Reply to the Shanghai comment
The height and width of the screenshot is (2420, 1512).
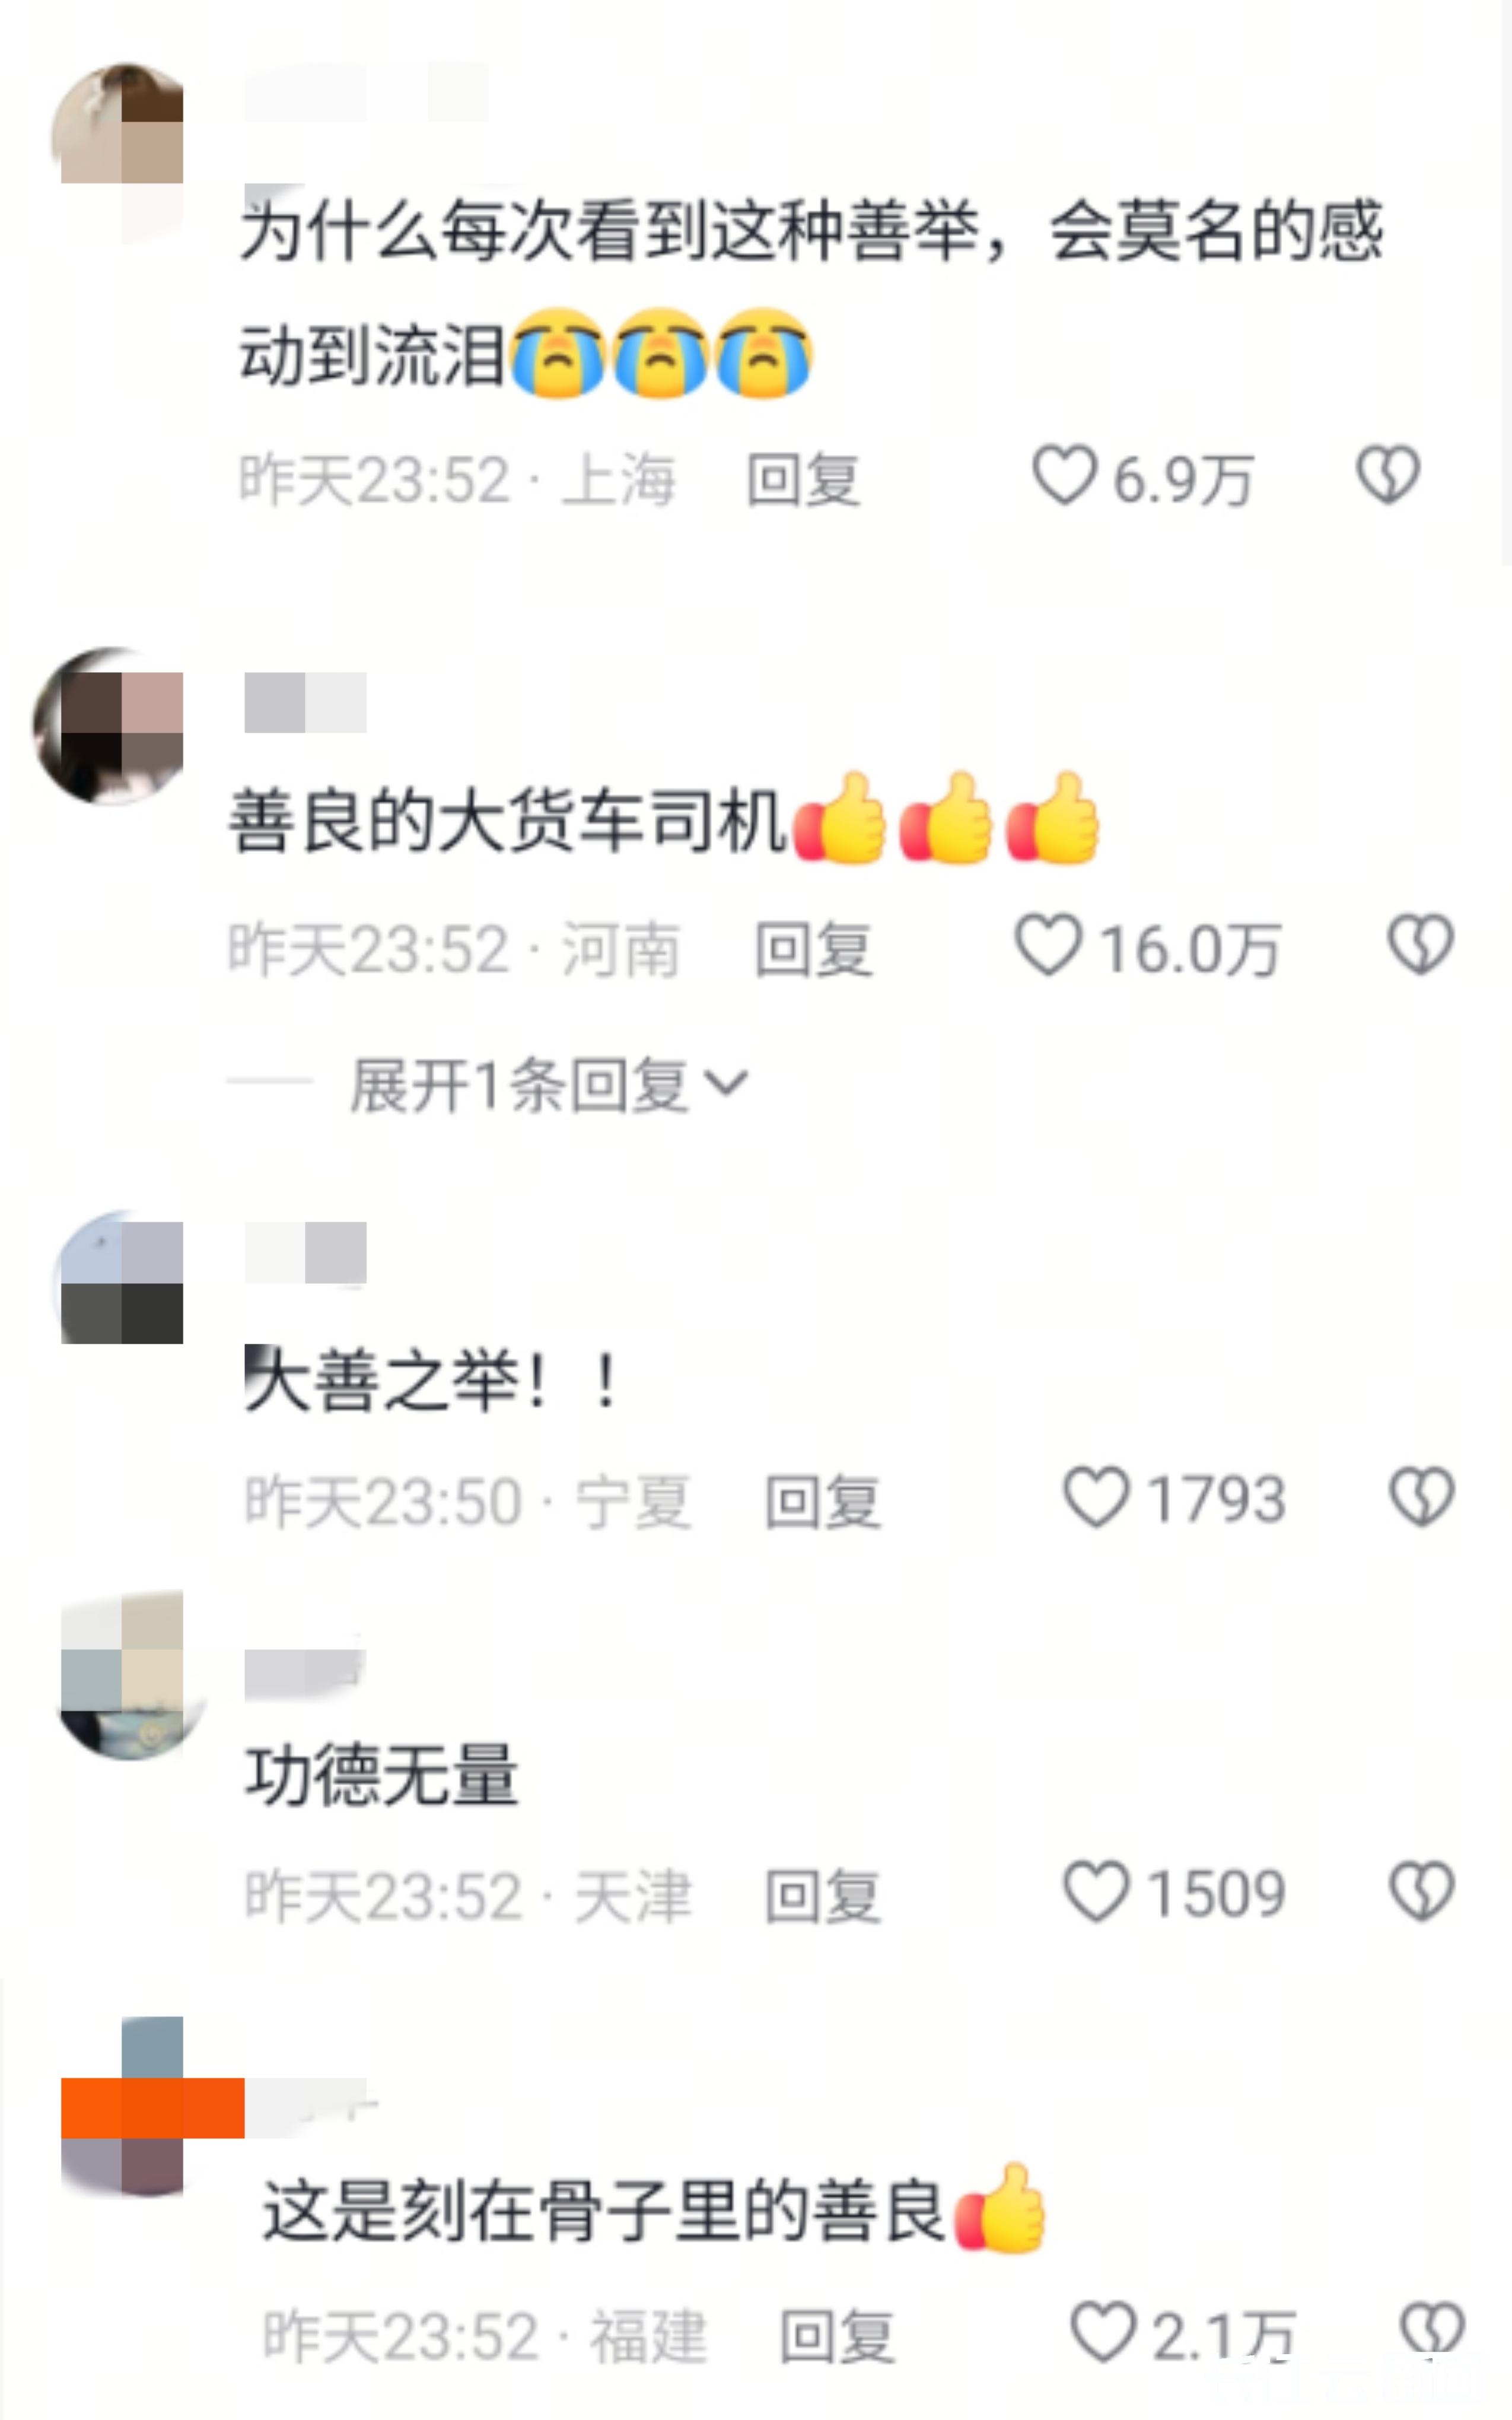coord(804,480)
